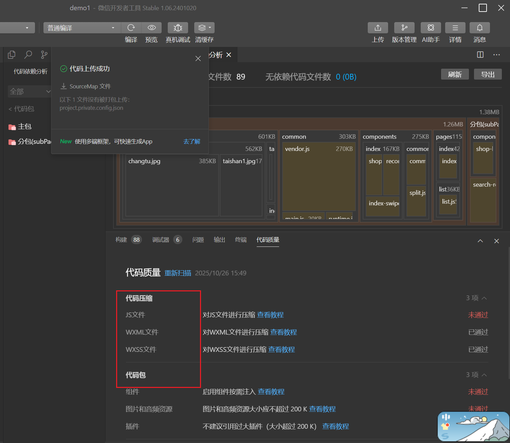
Task: Go back via < 代码包 header
Action: [x=21, y=109]
